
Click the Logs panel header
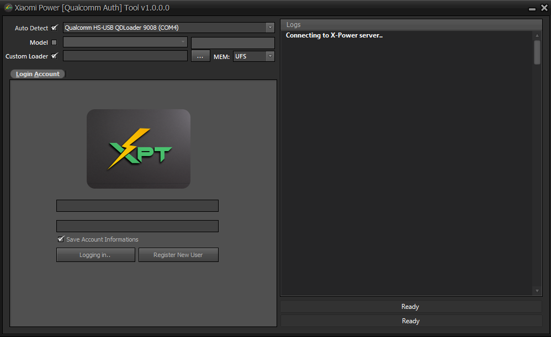point(411,25)
